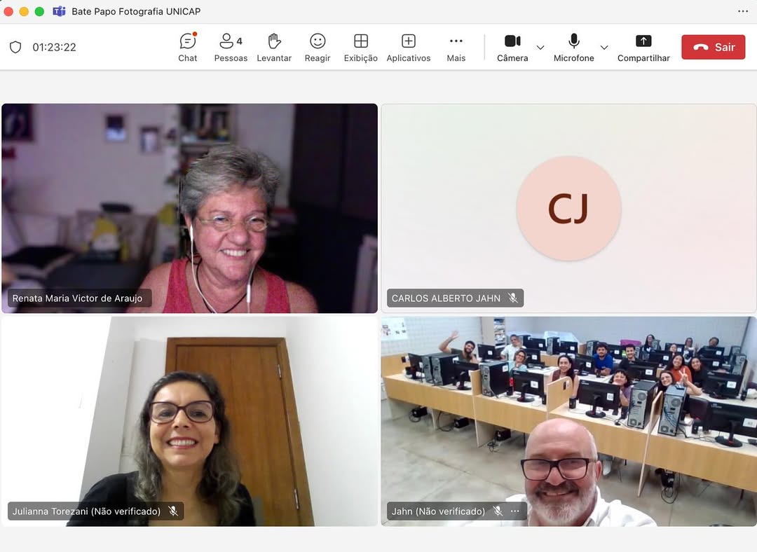Screen dimensions: 757x552
Task: Open the Chat panel
Action: click(x=188, y=48)
